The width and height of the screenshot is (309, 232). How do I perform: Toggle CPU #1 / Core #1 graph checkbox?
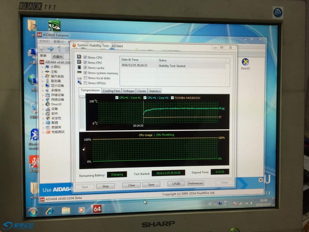click(117, 98)
